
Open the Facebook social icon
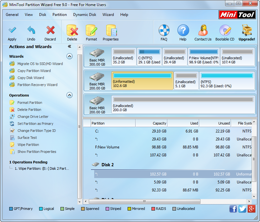(x=233, y=209)
